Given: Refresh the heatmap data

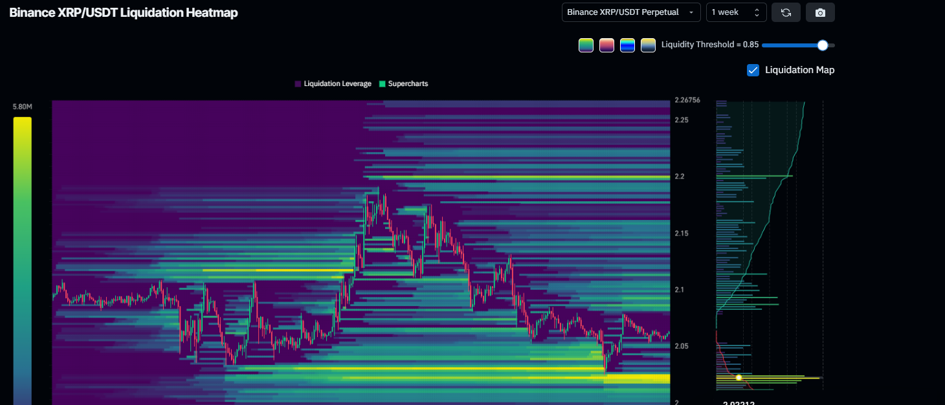Looking at the screenshot, I should point(786,12).
